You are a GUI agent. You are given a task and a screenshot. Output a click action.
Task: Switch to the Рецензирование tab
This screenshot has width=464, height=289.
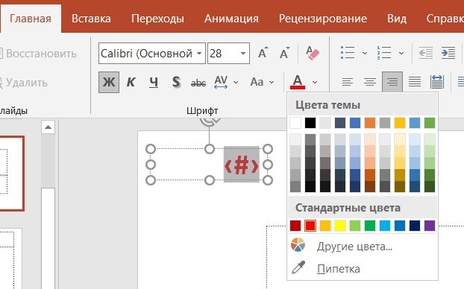point(323,19)
